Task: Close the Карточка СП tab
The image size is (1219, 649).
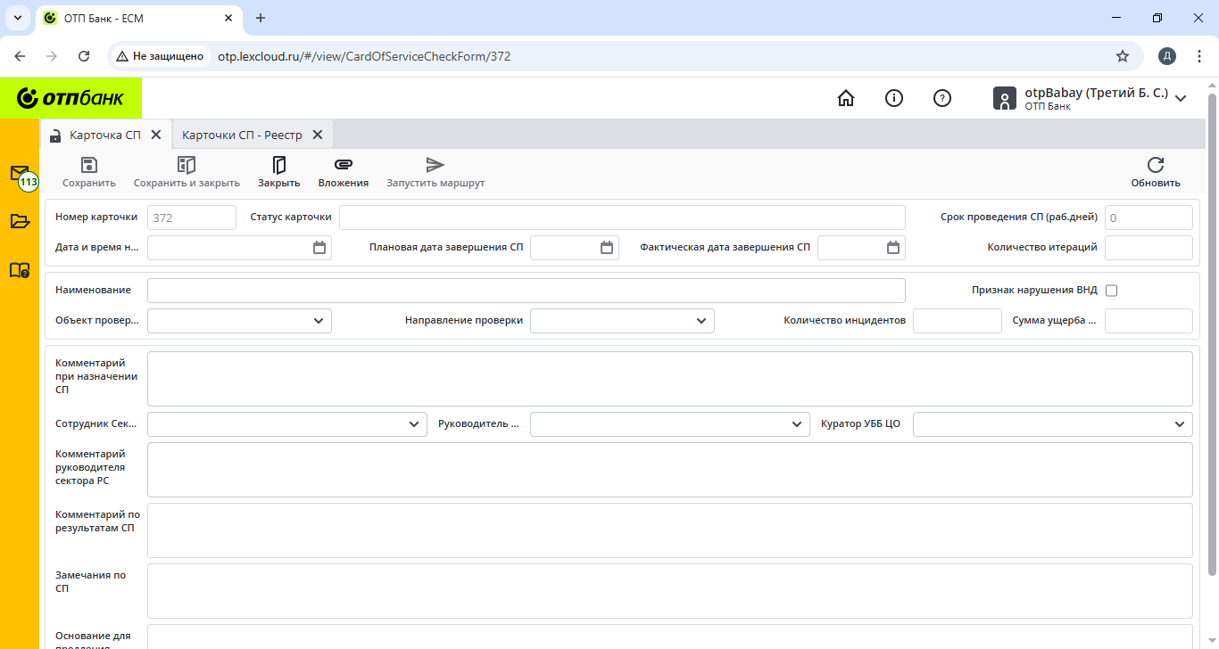Action: [155, 135]
